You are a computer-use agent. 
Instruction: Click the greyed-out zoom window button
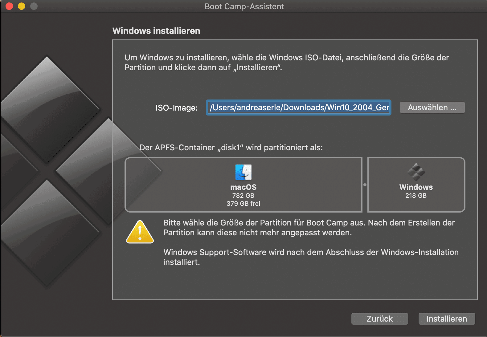coord(34,6)
